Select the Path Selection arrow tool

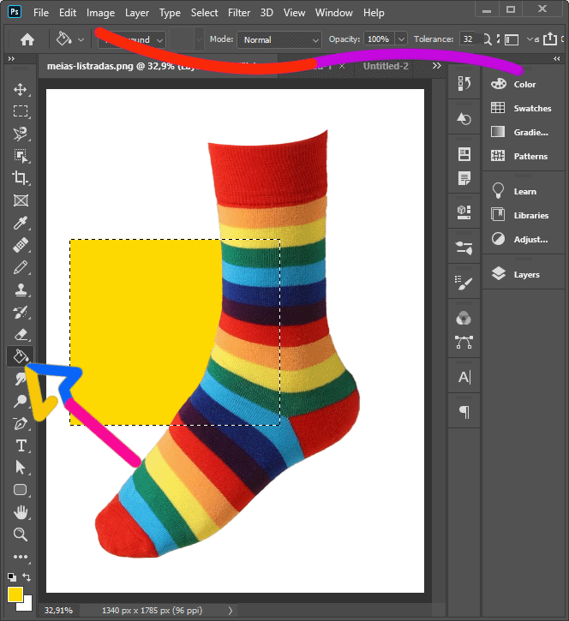click(x=21, y=468)
